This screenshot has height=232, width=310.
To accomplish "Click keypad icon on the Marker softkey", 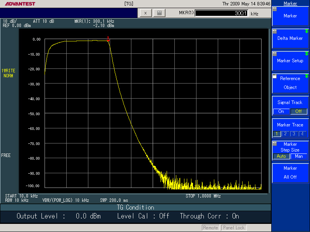I will [x=275, y=9].
